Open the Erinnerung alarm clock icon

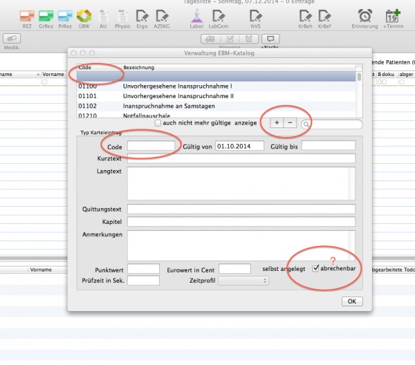(365, 16)
